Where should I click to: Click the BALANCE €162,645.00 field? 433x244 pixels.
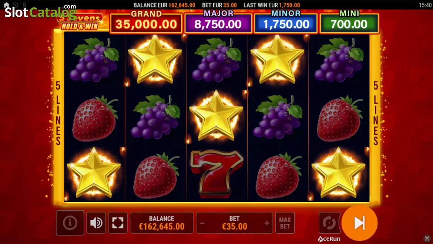tap(162, 223)
